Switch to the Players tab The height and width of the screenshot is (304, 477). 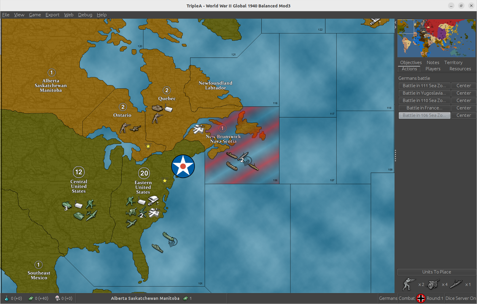point(433,69)
